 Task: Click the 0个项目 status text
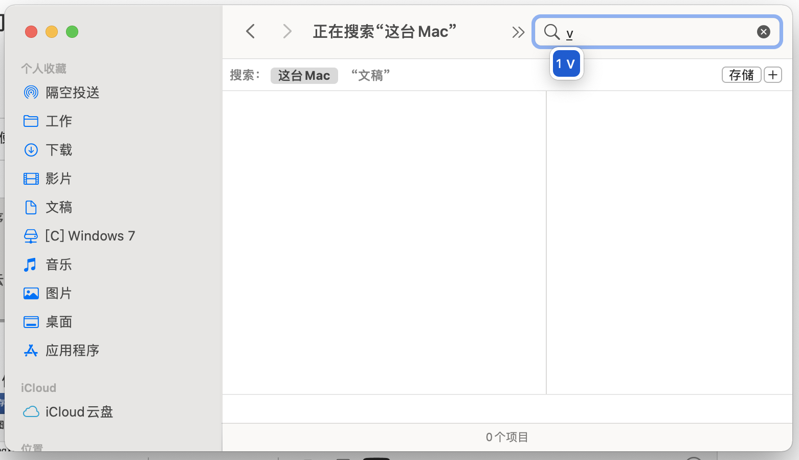point(507,437)
